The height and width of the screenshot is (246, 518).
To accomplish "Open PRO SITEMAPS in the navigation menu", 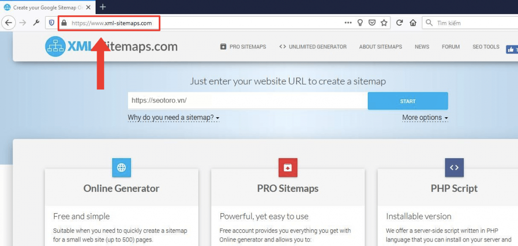I will tap(243, 47).
